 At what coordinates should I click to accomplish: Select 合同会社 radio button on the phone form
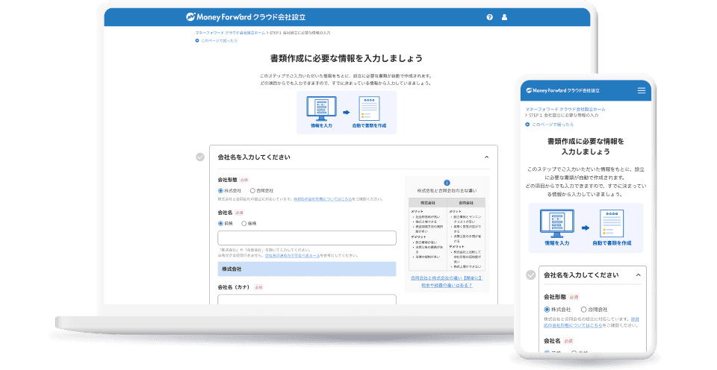[x=583, y=310]
